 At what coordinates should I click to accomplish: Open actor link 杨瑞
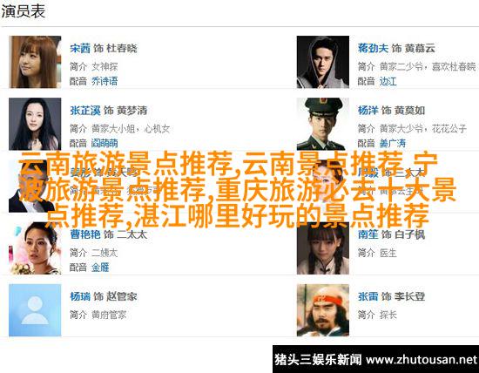80,296
